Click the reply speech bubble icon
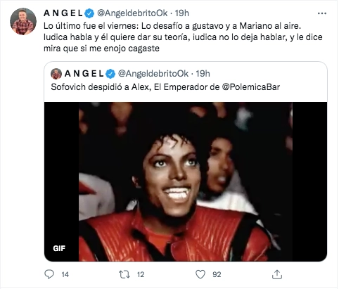The height and width of the screenshot is (289, 339). tap(49, 274)
